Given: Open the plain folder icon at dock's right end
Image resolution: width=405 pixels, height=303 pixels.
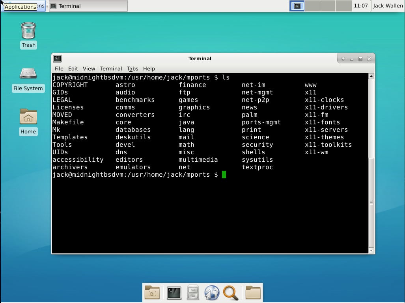Looking at the screenshot, I should click(253, 293).
